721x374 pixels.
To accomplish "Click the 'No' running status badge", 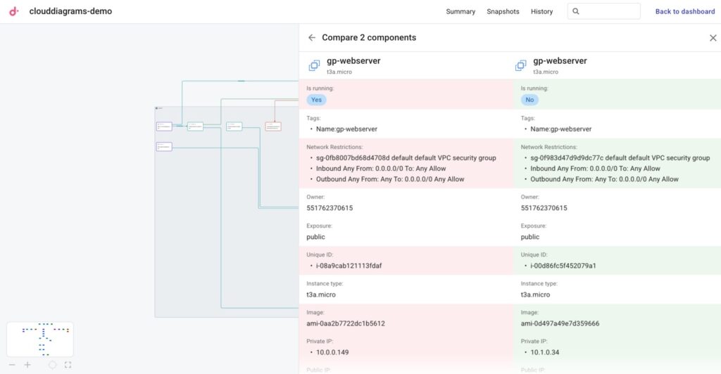I will (529, 100).
